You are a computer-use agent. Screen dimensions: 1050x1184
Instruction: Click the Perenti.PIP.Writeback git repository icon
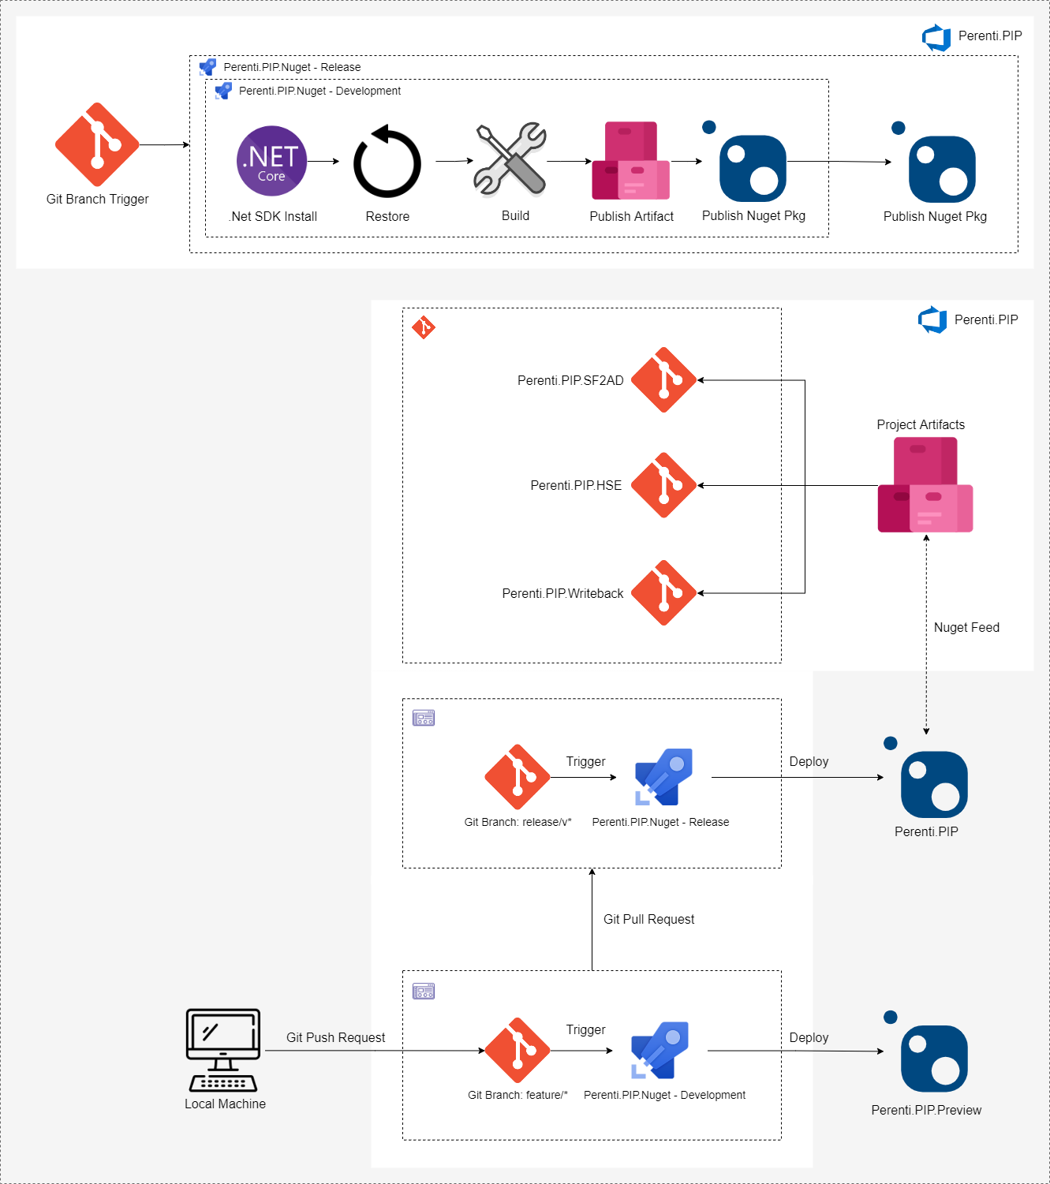coord(663,593)
